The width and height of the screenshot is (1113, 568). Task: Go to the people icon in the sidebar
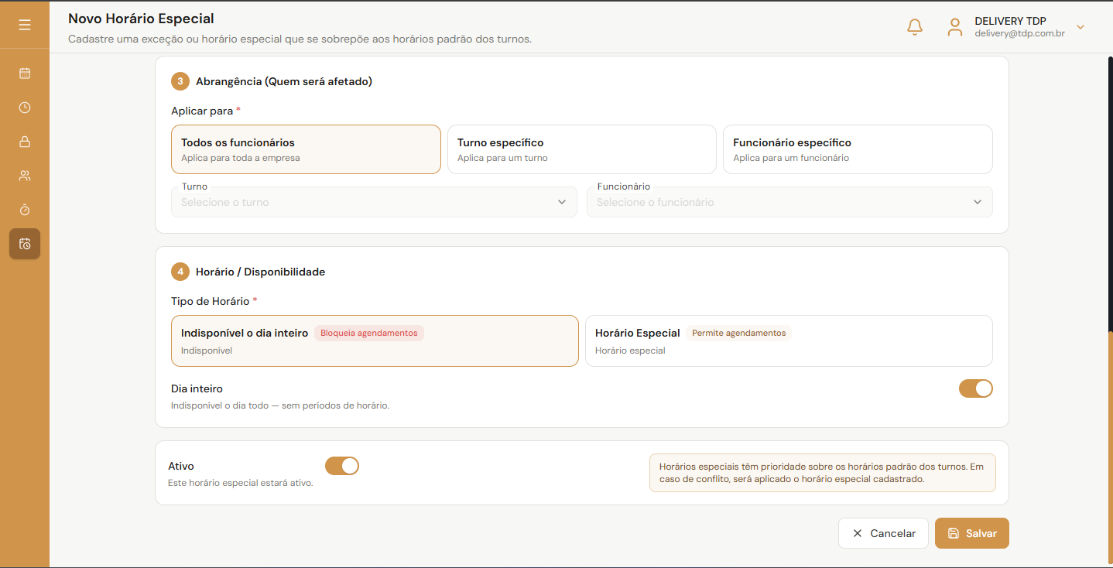click(x=25, y=176)
